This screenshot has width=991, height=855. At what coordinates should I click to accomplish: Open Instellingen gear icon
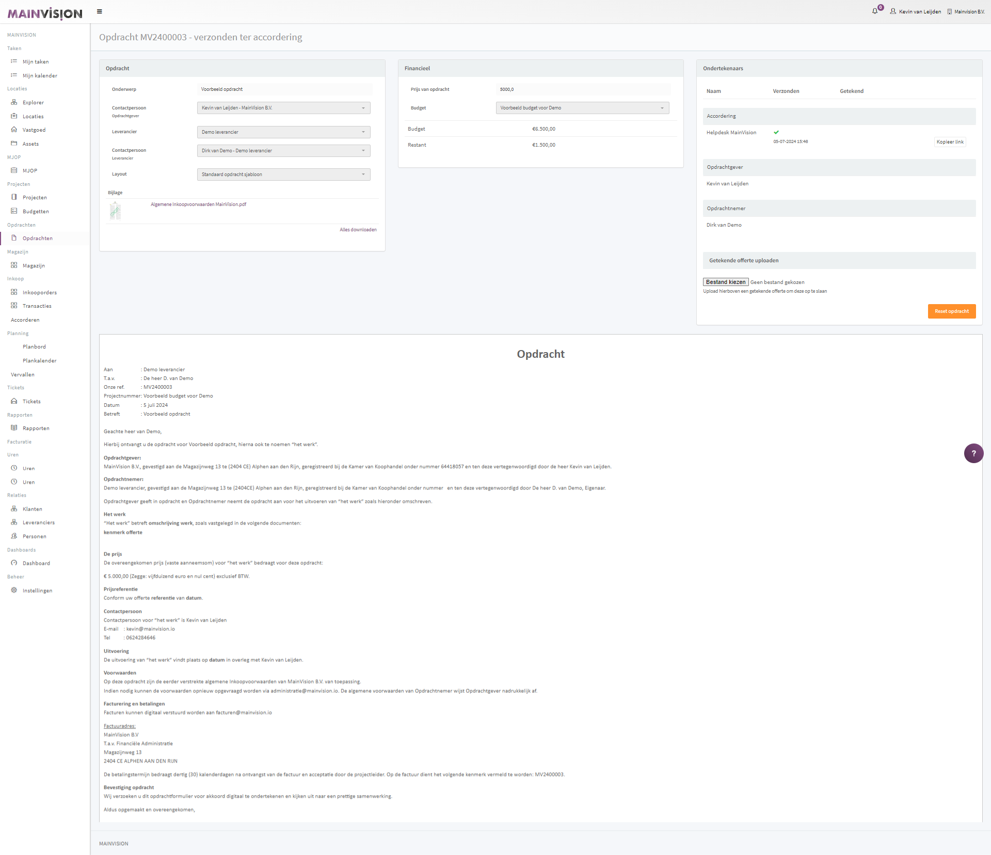[x=14, y=590]
